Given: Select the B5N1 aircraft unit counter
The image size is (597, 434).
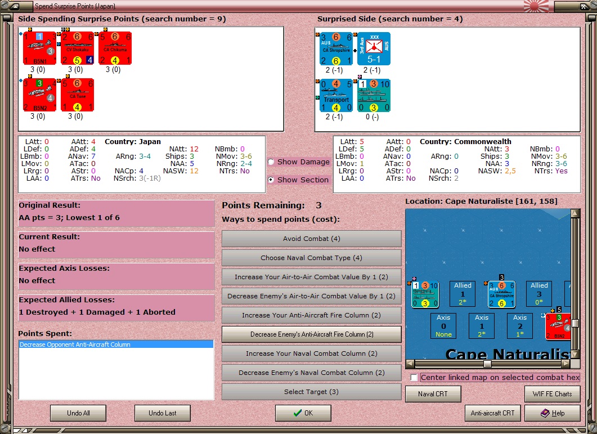Looking at the screenshot, I should (39, 48).
